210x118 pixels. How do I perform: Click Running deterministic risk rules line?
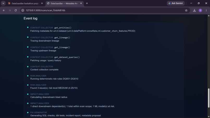pyautogui.click(x=54, y=79)
